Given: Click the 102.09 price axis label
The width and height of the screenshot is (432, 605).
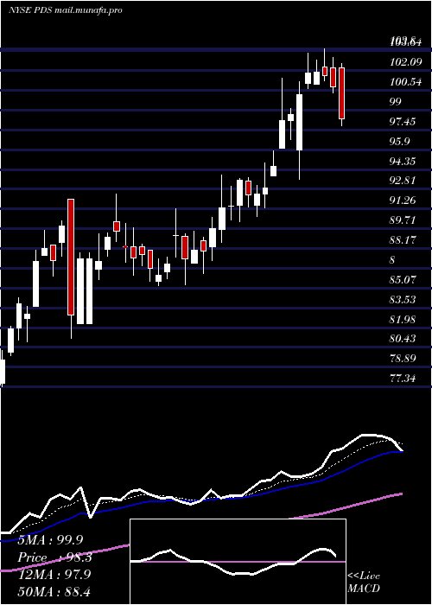Looking at the screenshot, I should click(406, 61).
